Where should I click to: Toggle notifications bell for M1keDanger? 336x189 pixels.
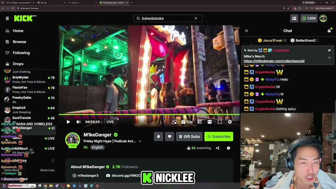[159, 136]
